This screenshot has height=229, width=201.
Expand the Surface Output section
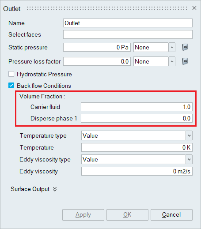point(34,189)
